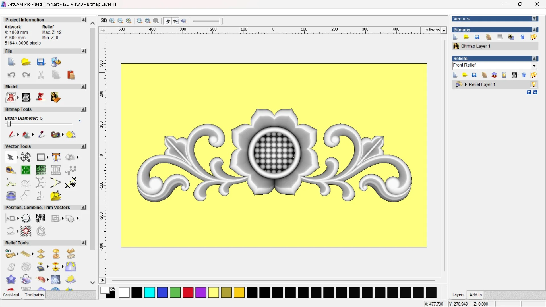Collapse the Project Information section
The width and height of the screenshot is (546, 307).
click(83, 20)
